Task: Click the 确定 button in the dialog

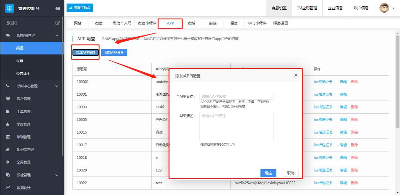Action: tap(268, 173)
